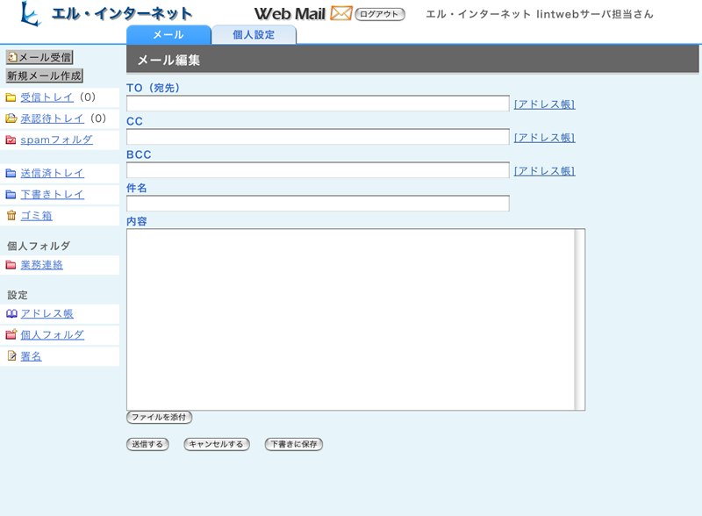Click the blue folder icon beside 送信済トレイ
The width and height of the screenshot is (702, 516).
[x=11, y=174]
